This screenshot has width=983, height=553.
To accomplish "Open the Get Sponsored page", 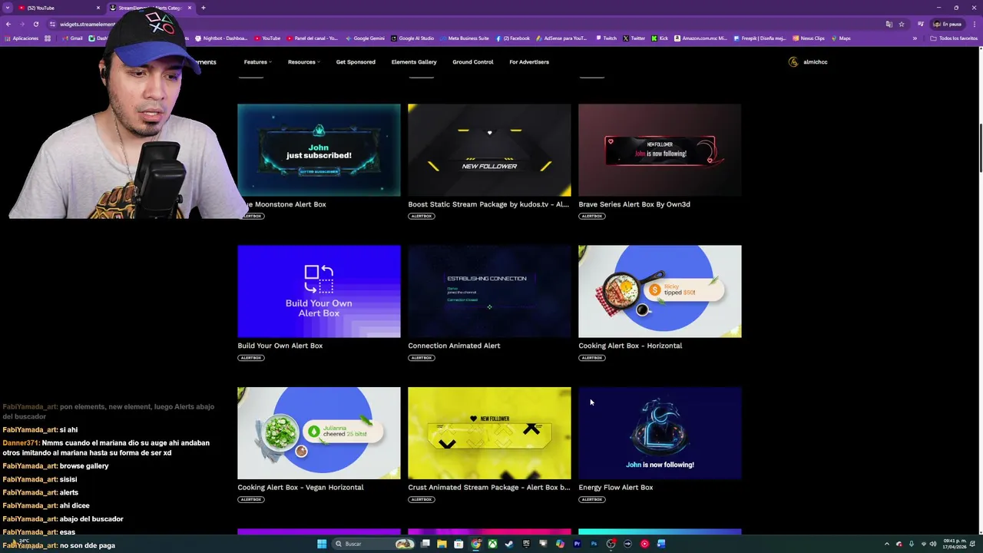I will click(x=356, y=62).
